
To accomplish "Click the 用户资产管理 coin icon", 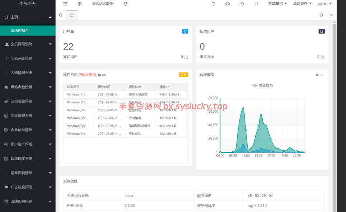I will tap(6, 144).
